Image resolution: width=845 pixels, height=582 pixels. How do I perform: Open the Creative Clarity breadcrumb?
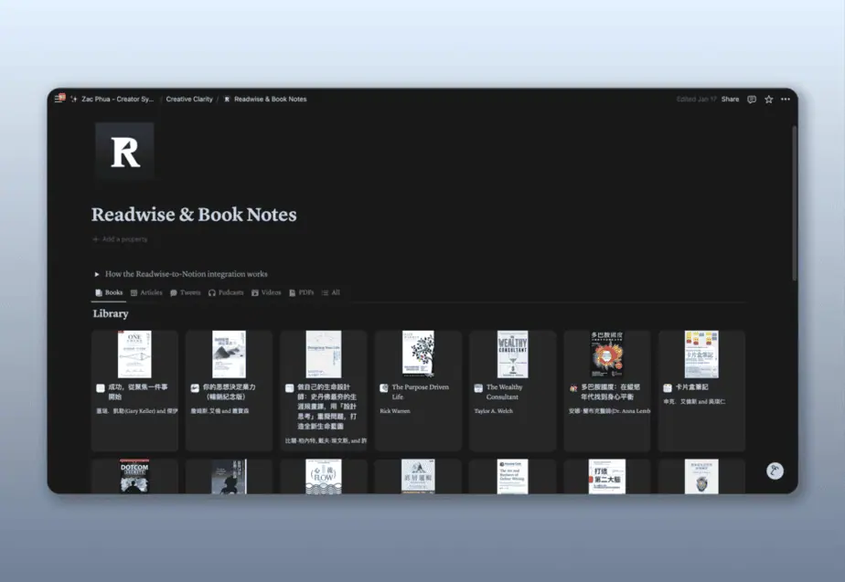(189, 99)
